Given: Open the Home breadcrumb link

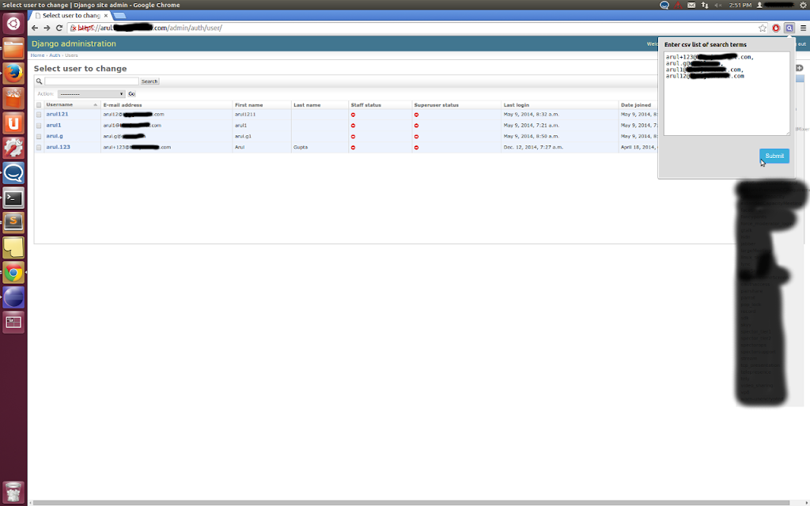Looking at the screenshot, I should 37,55.
